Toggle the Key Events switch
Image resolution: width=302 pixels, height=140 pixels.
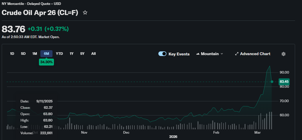pos(162,54)
